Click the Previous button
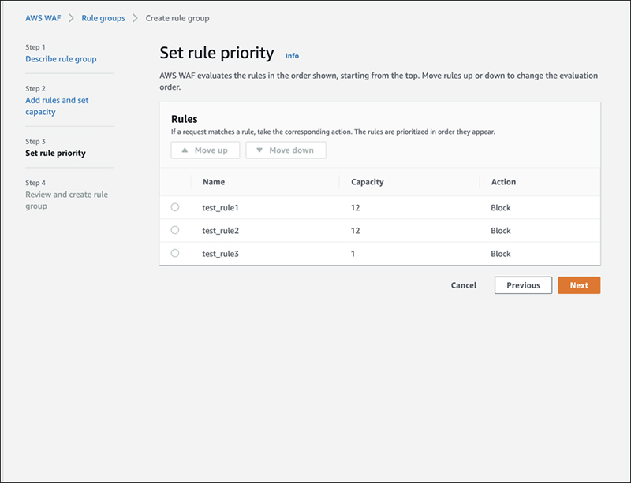This screenshot has height=483, width=631. coord(523,285)
